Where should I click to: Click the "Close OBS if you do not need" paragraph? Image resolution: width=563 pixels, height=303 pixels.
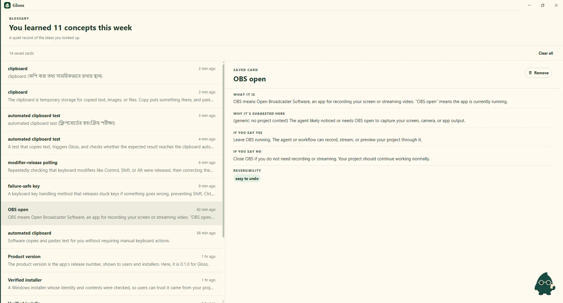click(332, 159)
